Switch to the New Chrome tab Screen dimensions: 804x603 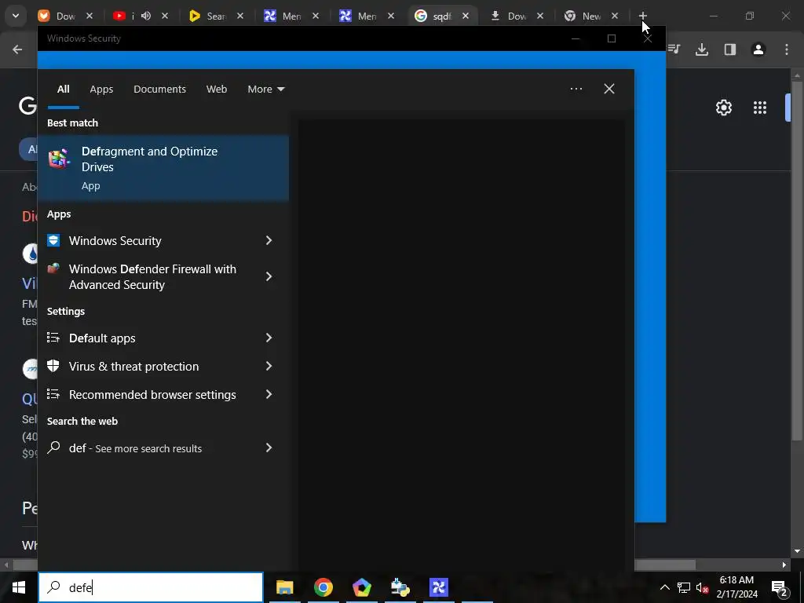click(x=590, y=16)
